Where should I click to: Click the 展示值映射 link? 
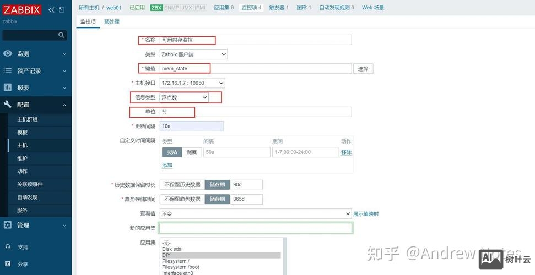(x=366, y=213)
